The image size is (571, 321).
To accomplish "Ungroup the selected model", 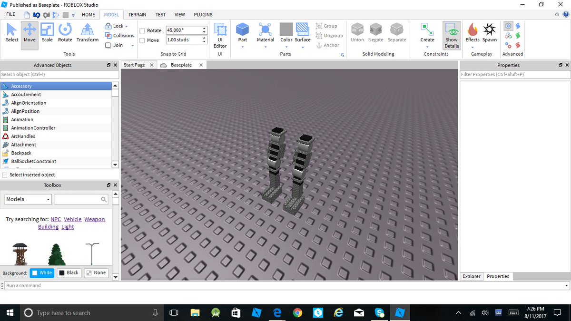I will 329,36.
